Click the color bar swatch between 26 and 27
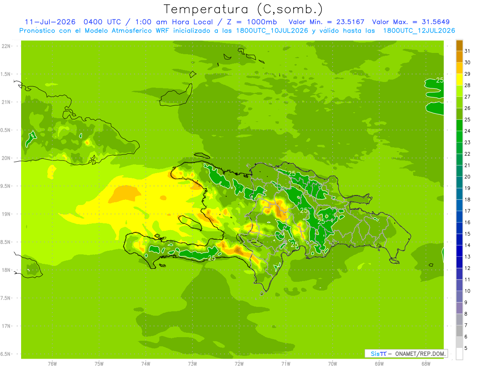This screenshot has height=369, width=478. 459,102
